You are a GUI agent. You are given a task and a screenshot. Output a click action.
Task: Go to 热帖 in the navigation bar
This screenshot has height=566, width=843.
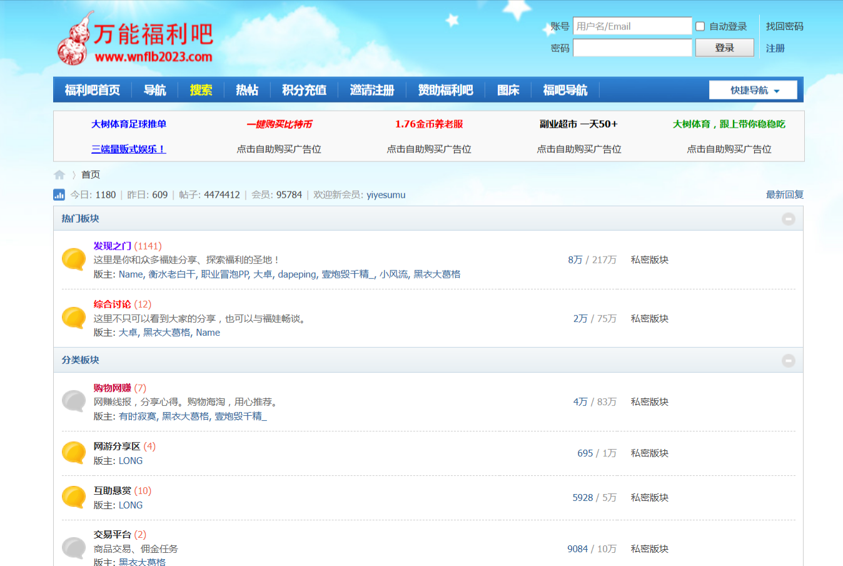point(247,90)
